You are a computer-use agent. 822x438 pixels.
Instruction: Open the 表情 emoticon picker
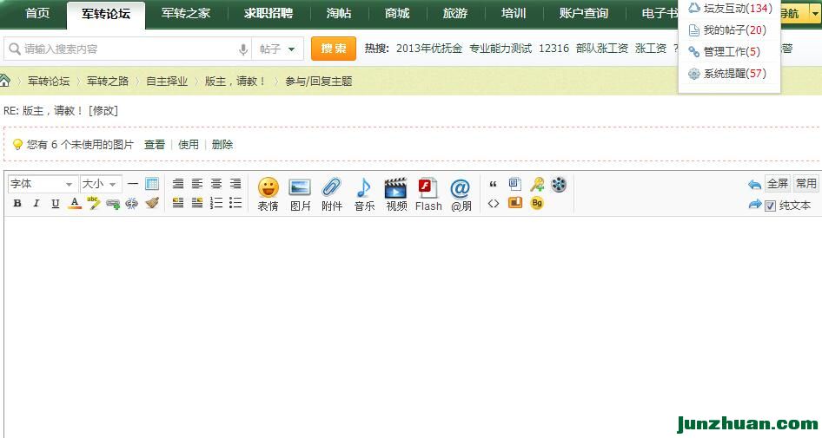[x=268, y=193]
